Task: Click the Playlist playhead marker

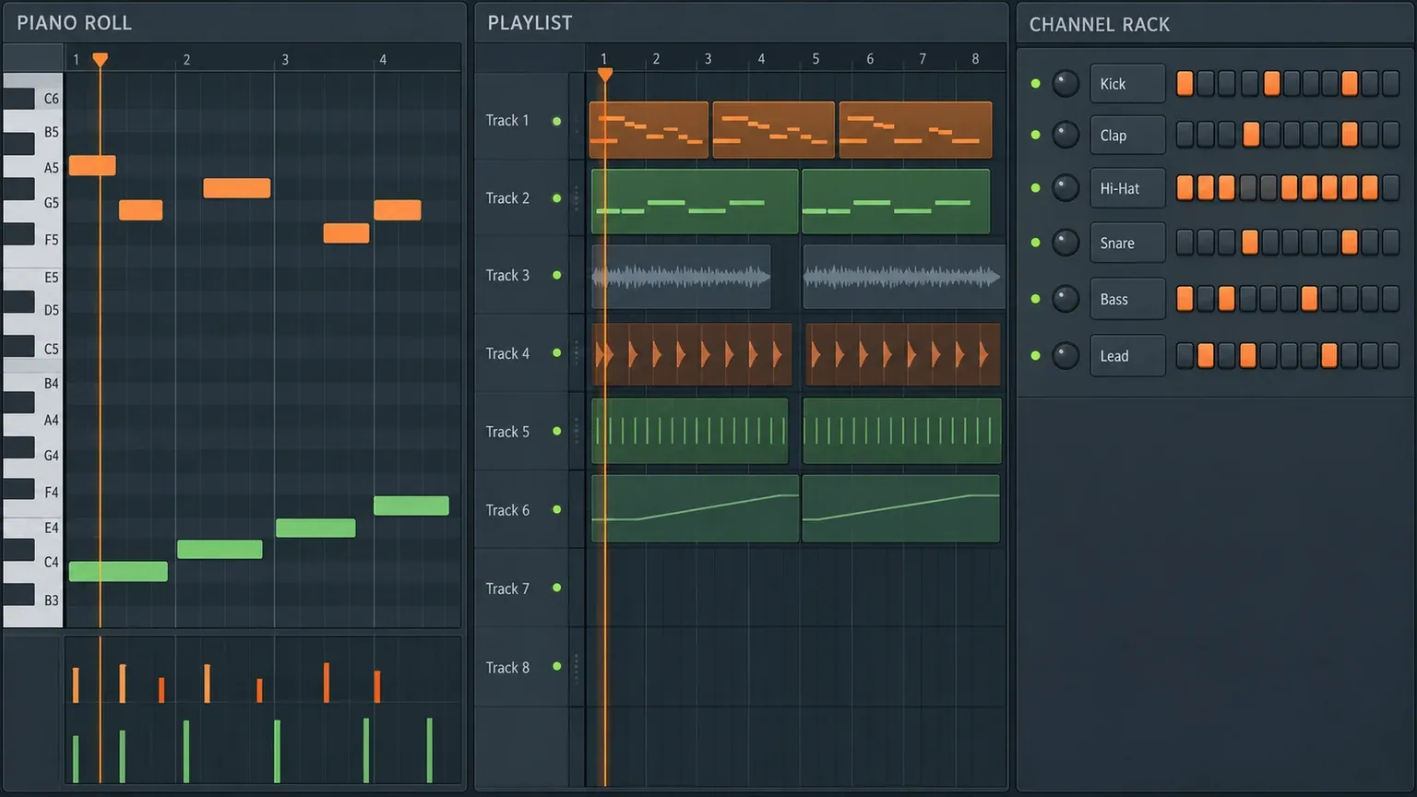Action: (604, 74)
